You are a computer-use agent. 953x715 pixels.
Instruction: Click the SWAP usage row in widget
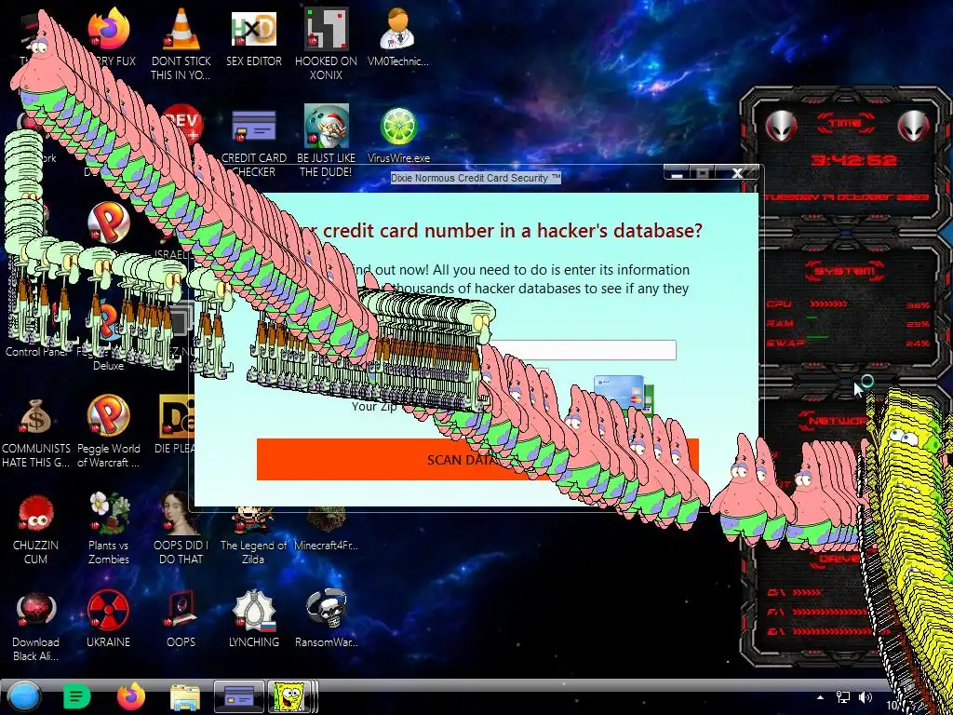847,344
